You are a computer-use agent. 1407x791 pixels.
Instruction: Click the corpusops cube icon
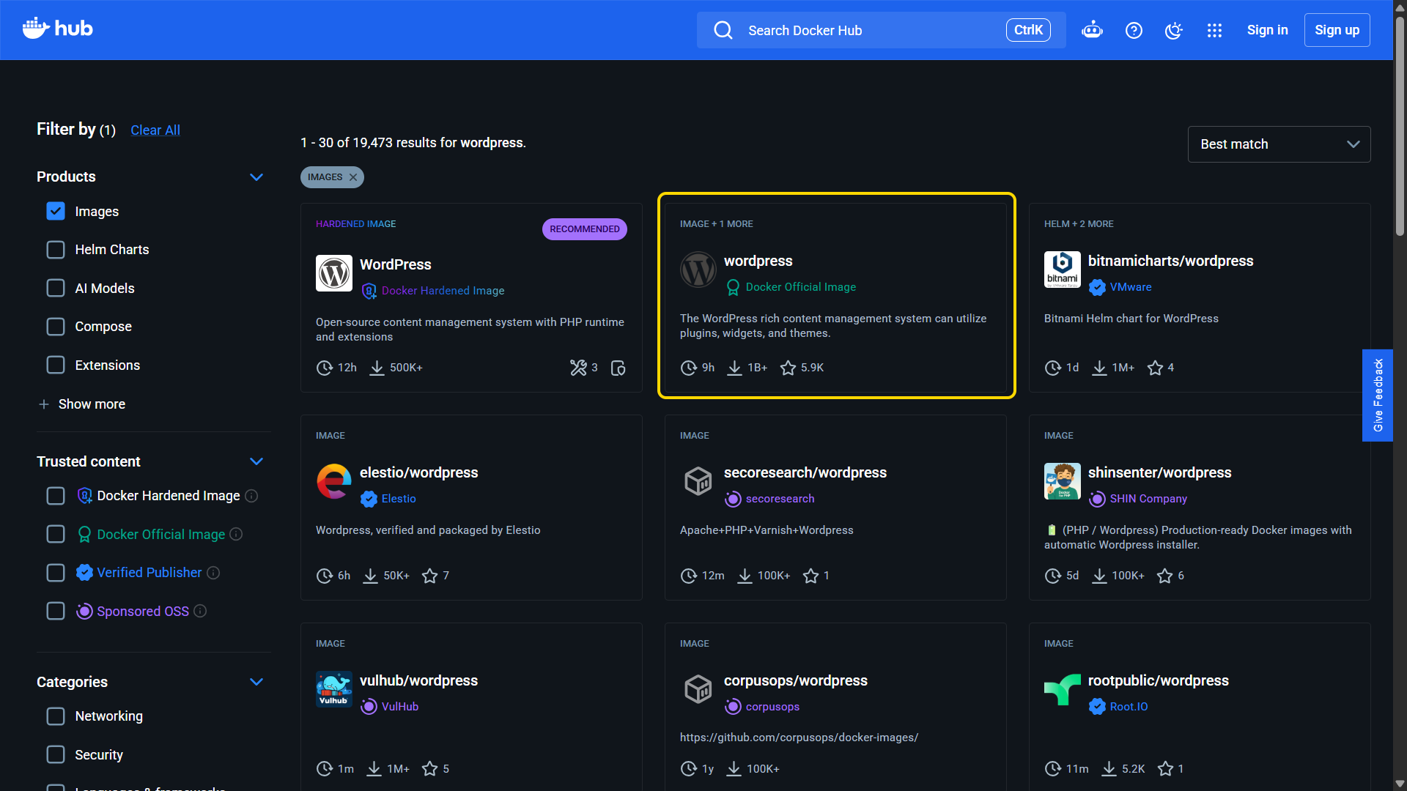[698, 689]
